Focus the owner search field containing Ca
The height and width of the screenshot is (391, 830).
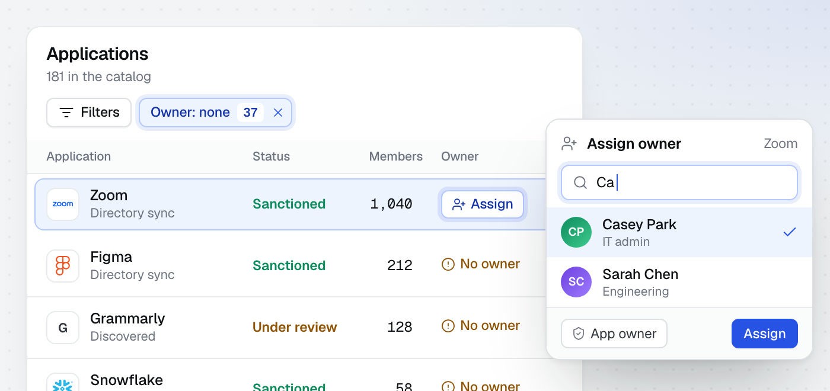(x=679, y=182)
